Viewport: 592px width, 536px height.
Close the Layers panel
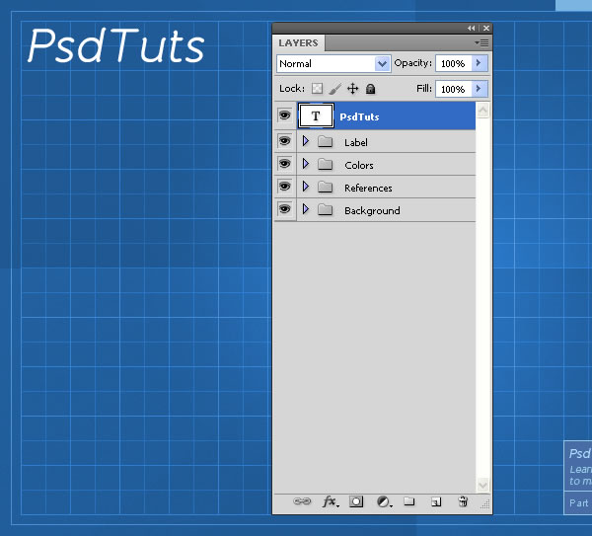(486, 28)
